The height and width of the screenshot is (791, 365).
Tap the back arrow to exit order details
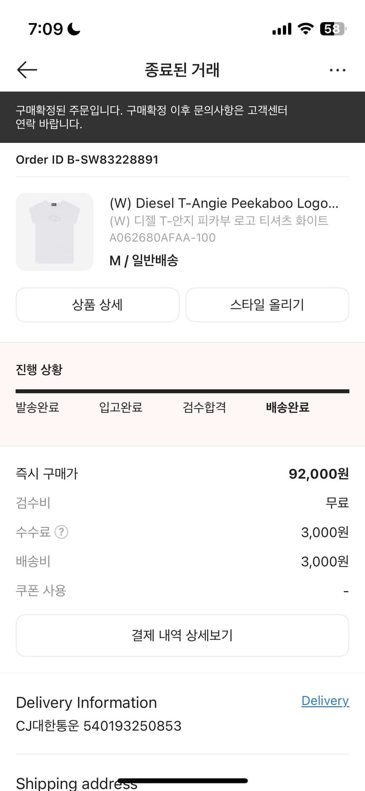click(27, 69)
